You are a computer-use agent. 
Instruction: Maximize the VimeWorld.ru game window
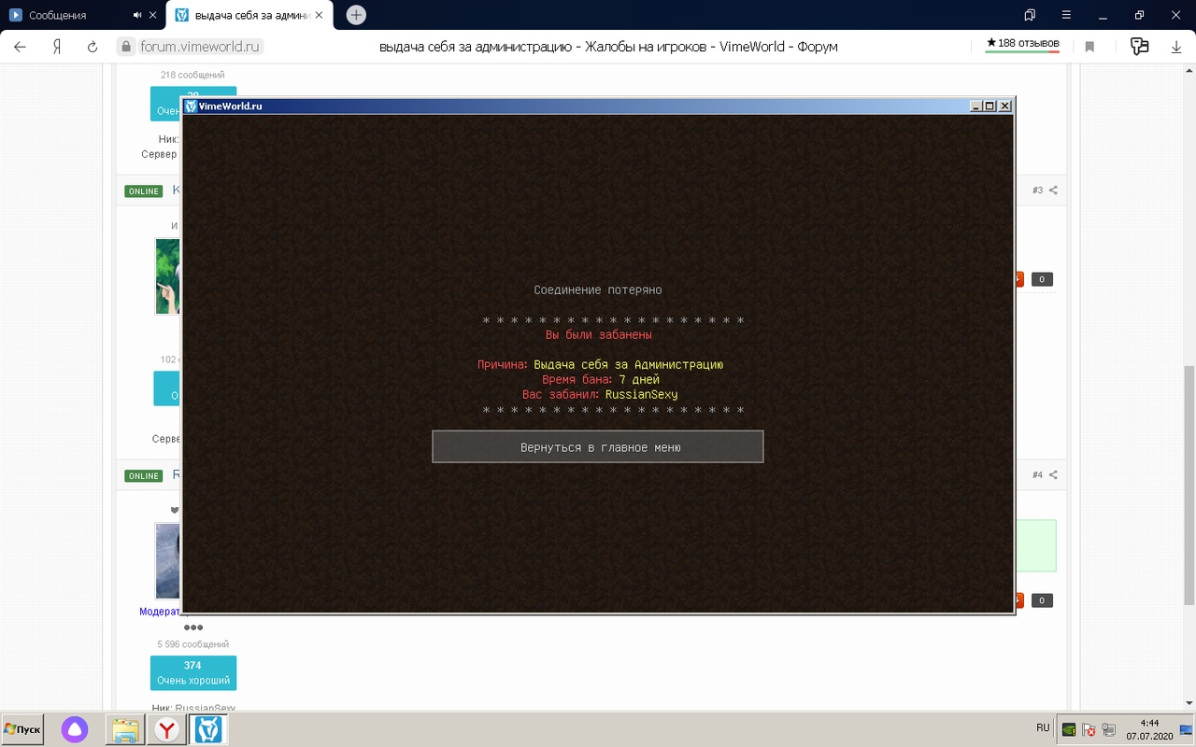click(990, 106)
